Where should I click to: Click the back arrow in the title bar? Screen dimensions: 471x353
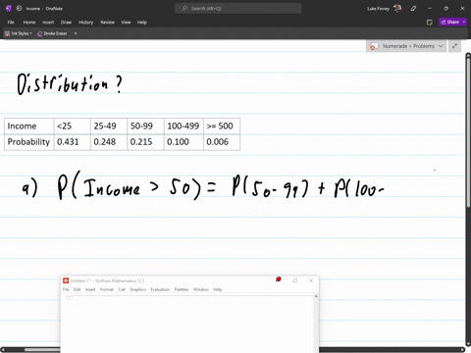click(19, 9)
